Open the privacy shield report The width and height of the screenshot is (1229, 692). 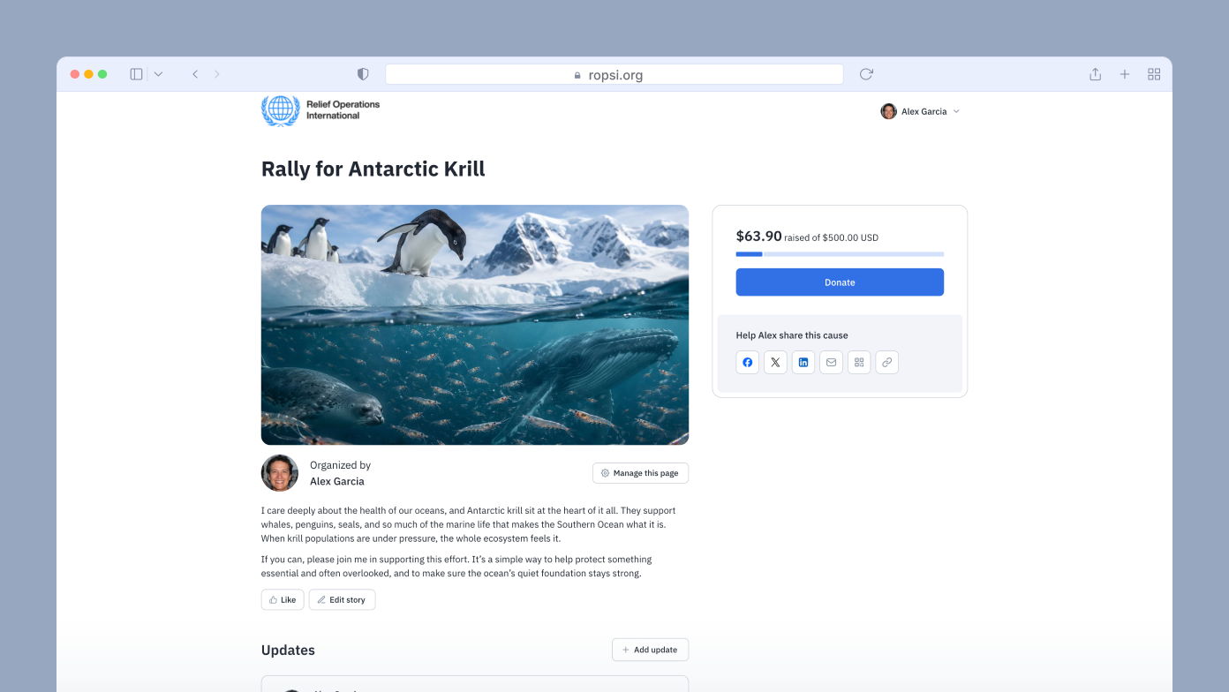[x=363, y=74]
